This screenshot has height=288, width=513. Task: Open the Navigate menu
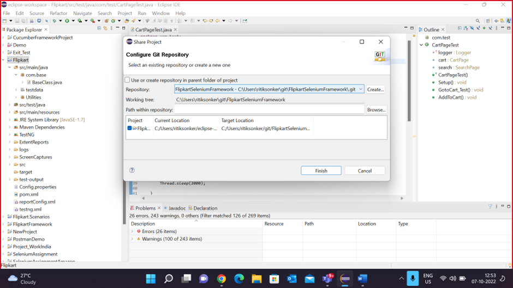tap(82, 13)
